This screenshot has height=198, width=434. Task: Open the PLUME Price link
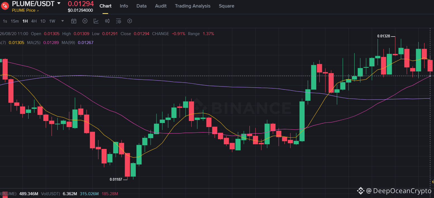pos(25,10)
